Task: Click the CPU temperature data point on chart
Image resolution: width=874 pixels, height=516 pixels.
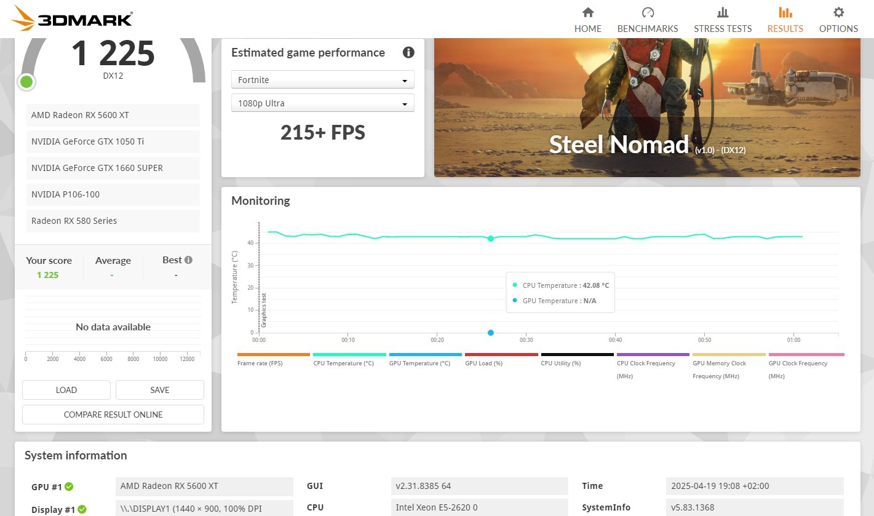Action: point(491,239)
